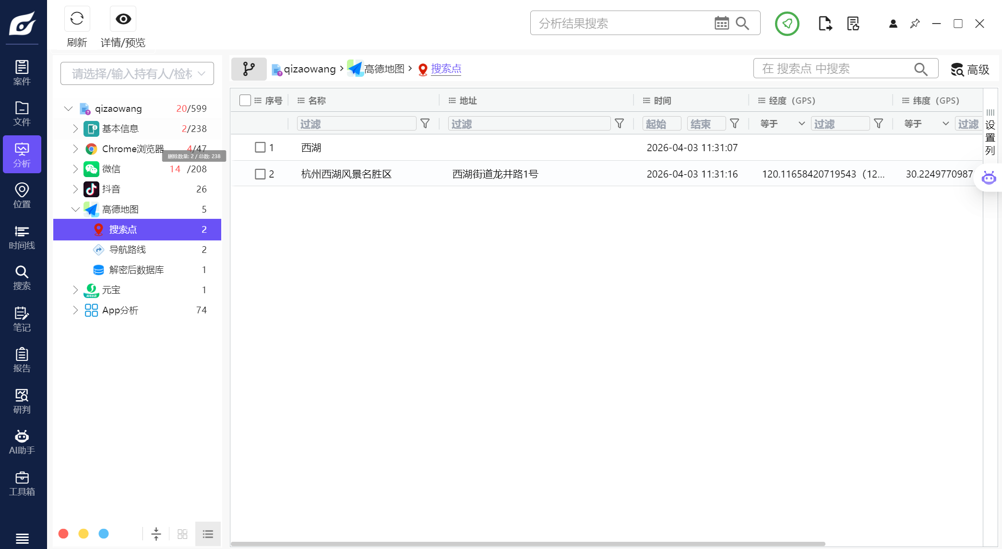
Task: Click the yellow color tag dot
Action: (x=83, y=534)
